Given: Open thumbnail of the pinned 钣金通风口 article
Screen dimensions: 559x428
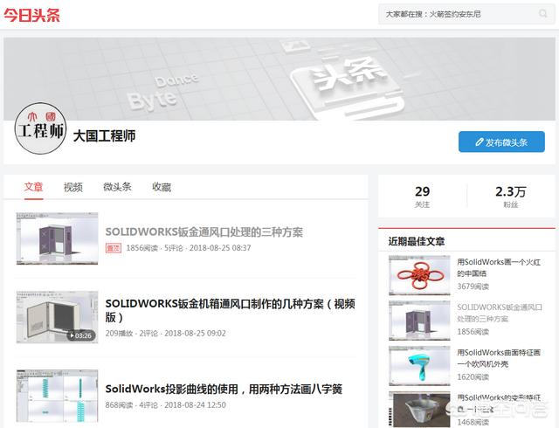Looking at the screenshot, I should coord(57,238).
